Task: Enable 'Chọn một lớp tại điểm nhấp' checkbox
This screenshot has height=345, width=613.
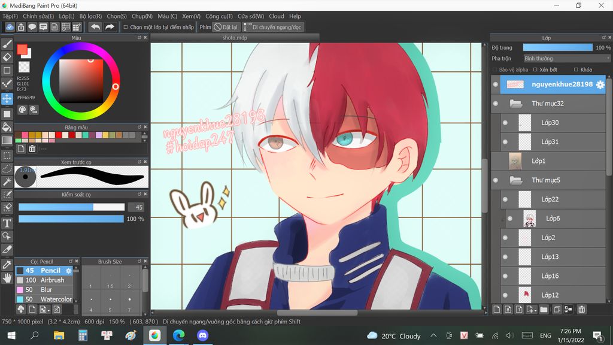Action: [x=126, y=27]
